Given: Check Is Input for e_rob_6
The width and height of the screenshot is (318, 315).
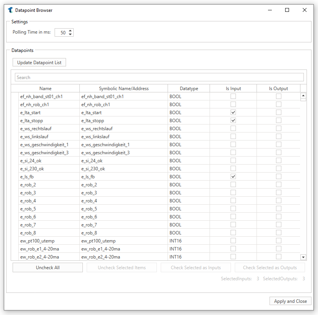Looking at the screenshot, I should 233,216.
